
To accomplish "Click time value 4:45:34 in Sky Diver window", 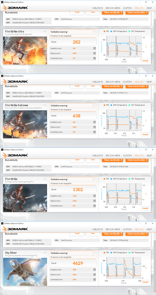I will (x=125, y=241).
